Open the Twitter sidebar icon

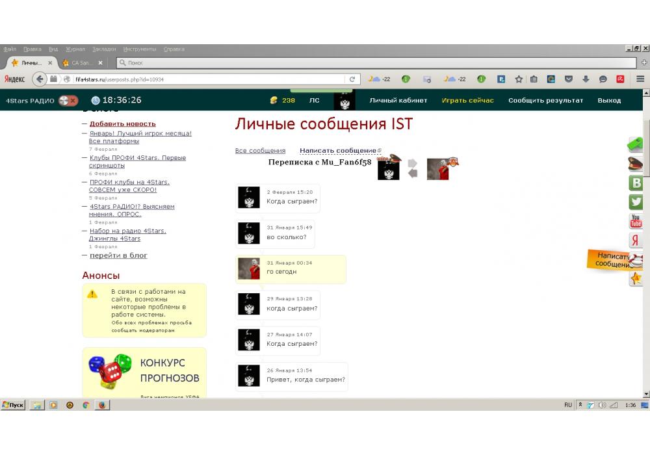(636, 202)
